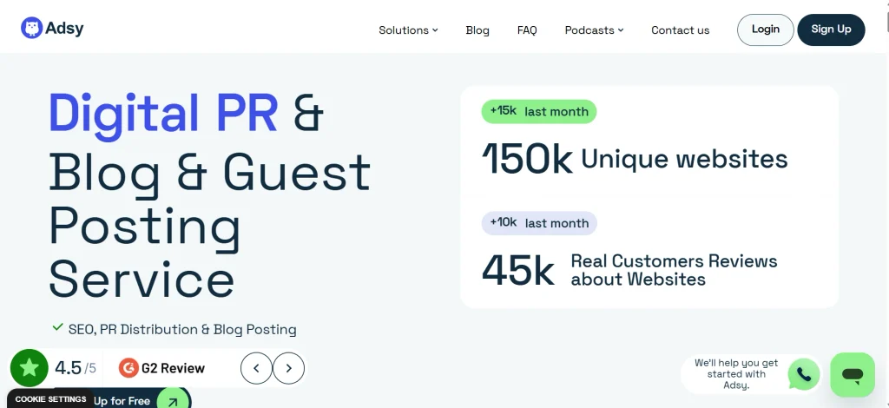This screenshot has width=889, height=408.
Task: Click the Adsy owl logo icon
Action: click(32, 28)
